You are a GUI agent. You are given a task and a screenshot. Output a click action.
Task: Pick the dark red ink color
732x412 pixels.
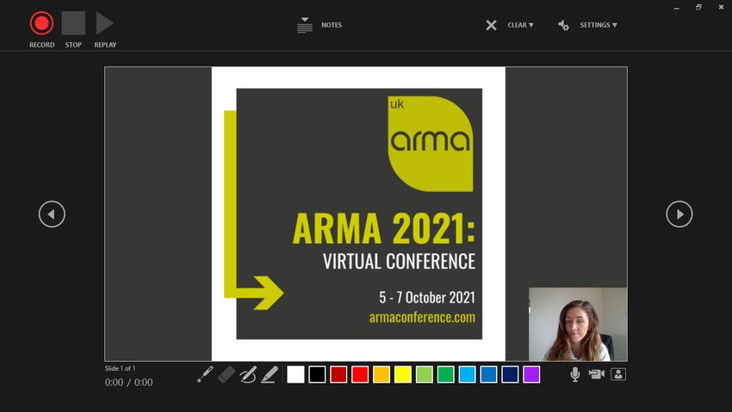(338, 375)
